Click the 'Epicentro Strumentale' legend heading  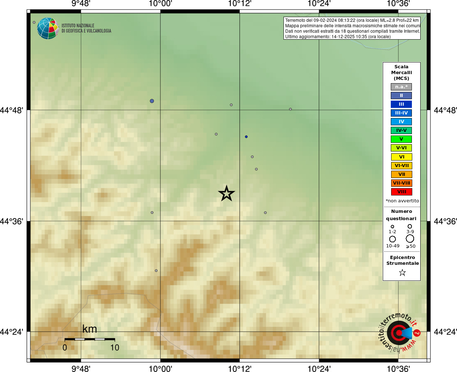(402, 260)
